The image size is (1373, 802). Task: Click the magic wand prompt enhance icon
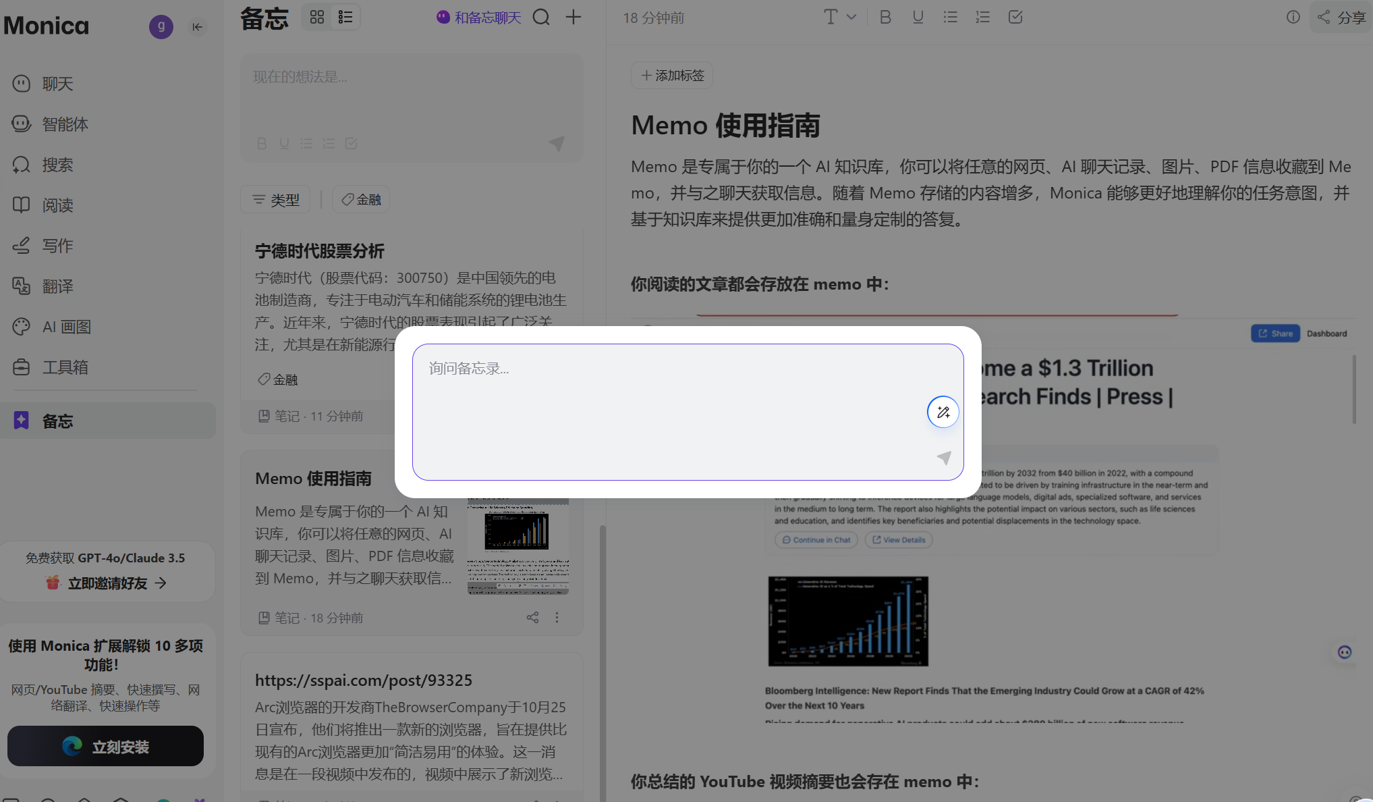pyautogui.click(x=943, y=412)
